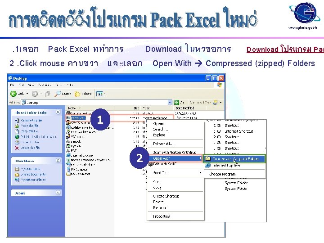Open the Favorites menu
324x243 pixels.
[x=45, y=85]
